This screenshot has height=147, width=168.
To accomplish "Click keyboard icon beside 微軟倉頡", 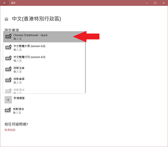I will pyautogui.click(x=8, y=80).
